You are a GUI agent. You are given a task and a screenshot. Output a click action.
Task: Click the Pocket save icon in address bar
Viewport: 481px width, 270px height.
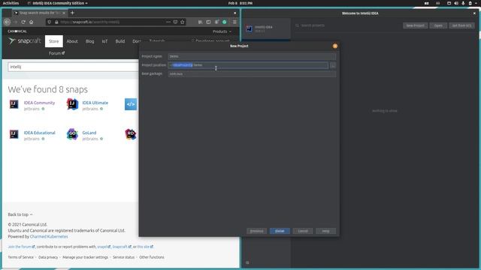pyautogui.click(x=175, y=22)
